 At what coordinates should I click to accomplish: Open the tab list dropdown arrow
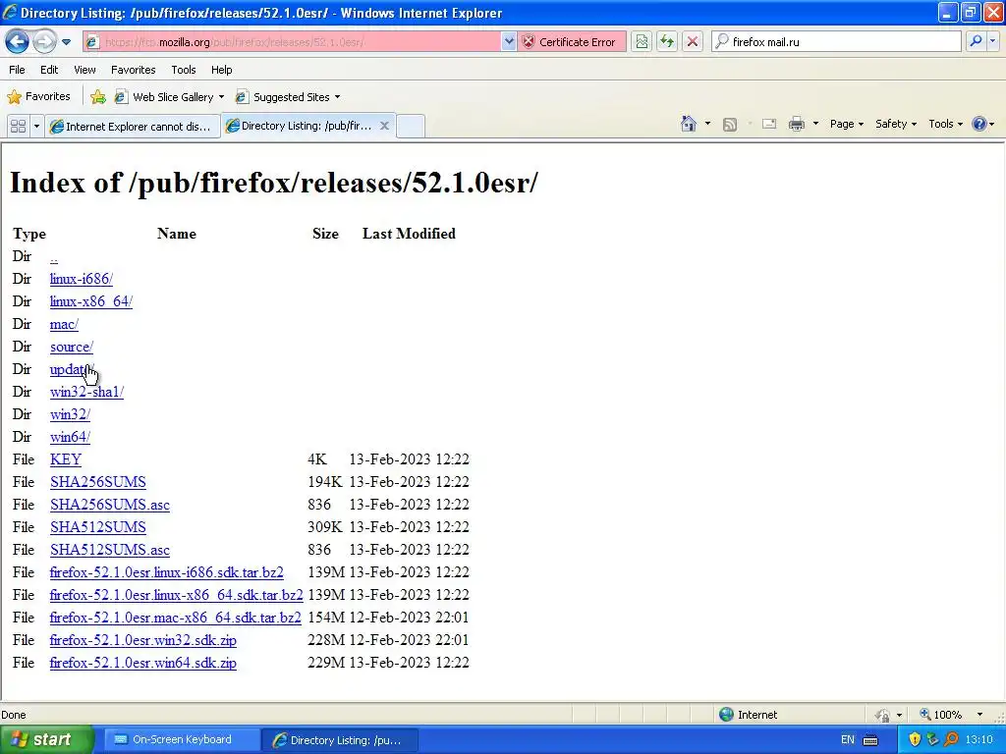tap(36, 127)
